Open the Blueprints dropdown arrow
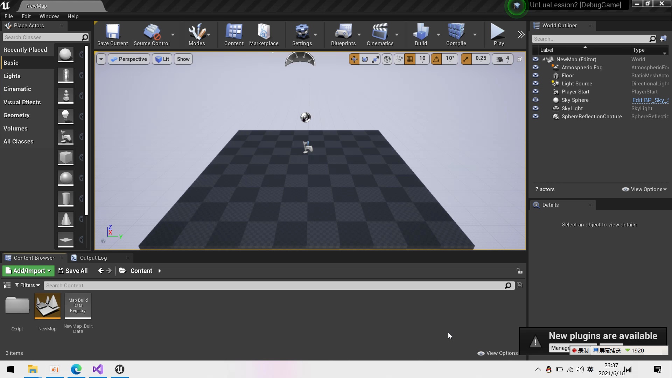 pyautogui.click(x=359, y=35)
